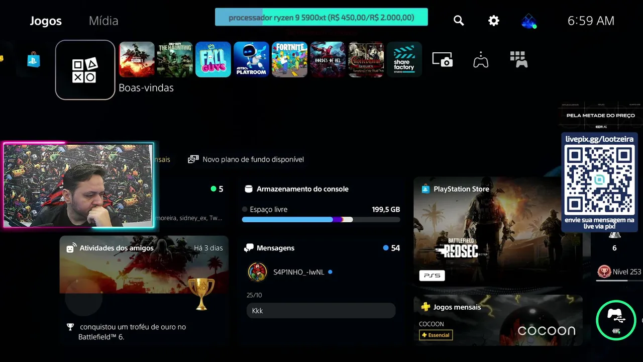Launch the Hordes of Hel game tile

pyautogui.click(x=328, y=59)
